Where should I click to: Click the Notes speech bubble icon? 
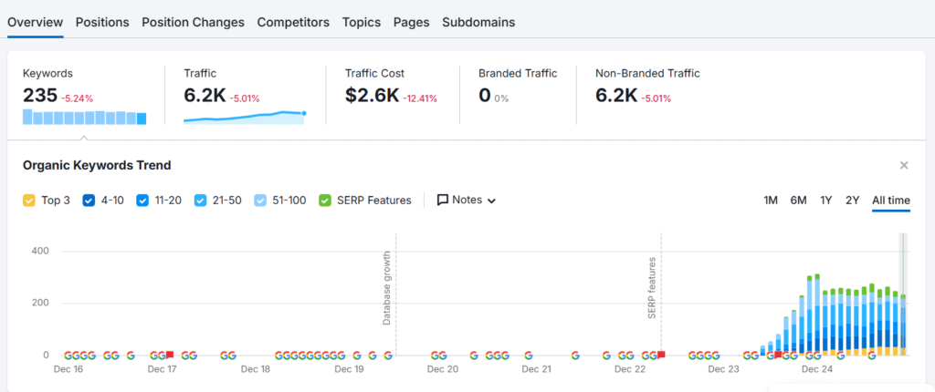click(443, 201)
